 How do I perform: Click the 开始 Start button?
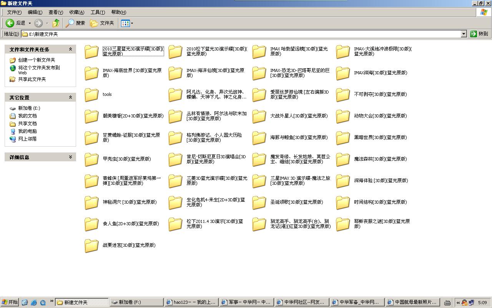tap(10, 302)
